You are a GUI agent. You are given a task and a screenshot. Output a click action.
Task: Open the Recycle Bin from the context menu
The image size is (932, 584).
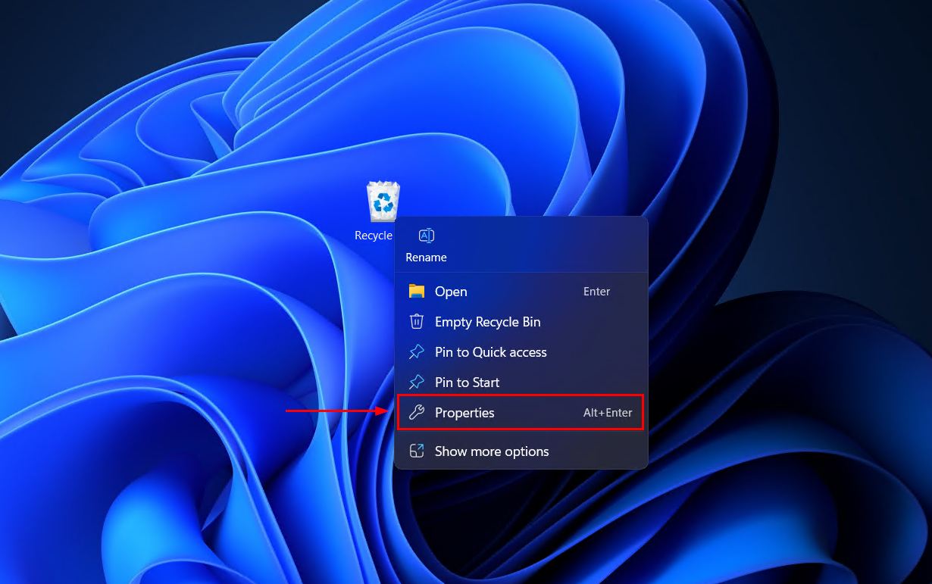point(451,291)
